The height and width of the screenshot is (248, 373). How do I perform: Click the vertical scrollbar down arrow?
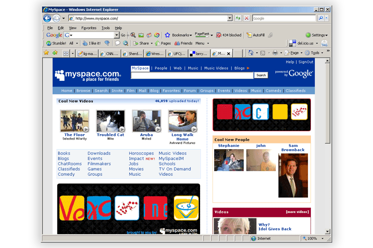point(327,232)
